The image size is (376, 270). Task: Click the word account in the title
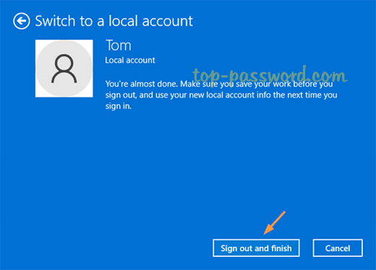tap(167, 22)
